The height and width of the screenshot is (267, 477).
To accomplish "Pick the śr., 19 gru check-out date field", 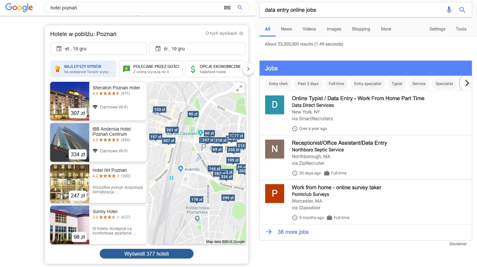I will pos(197,48).
